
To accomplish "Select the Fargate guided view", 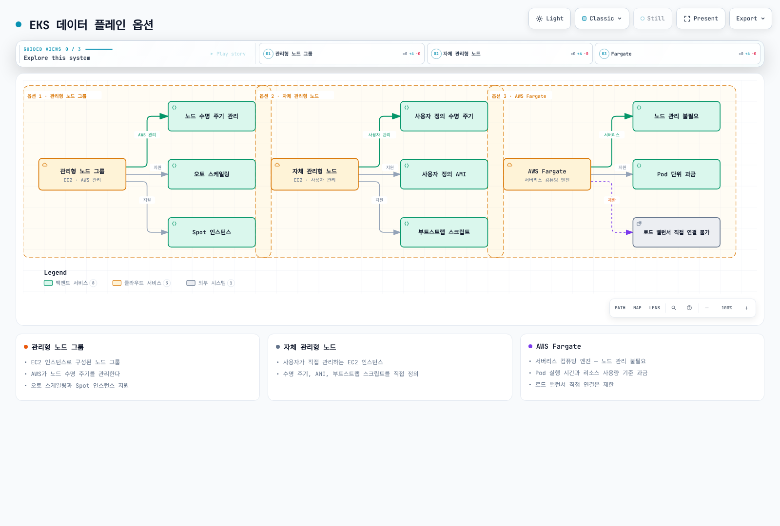I will (678, 54).
